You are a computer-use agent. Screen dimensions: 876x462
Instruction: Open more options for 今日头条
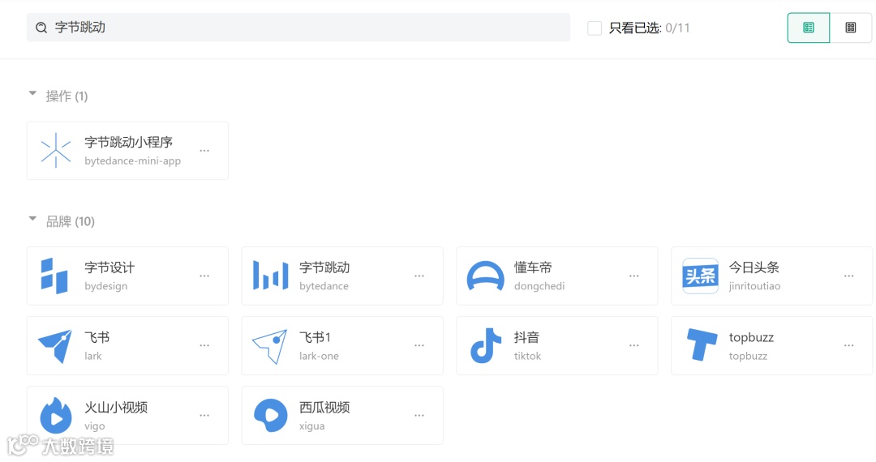coord(848,276)
